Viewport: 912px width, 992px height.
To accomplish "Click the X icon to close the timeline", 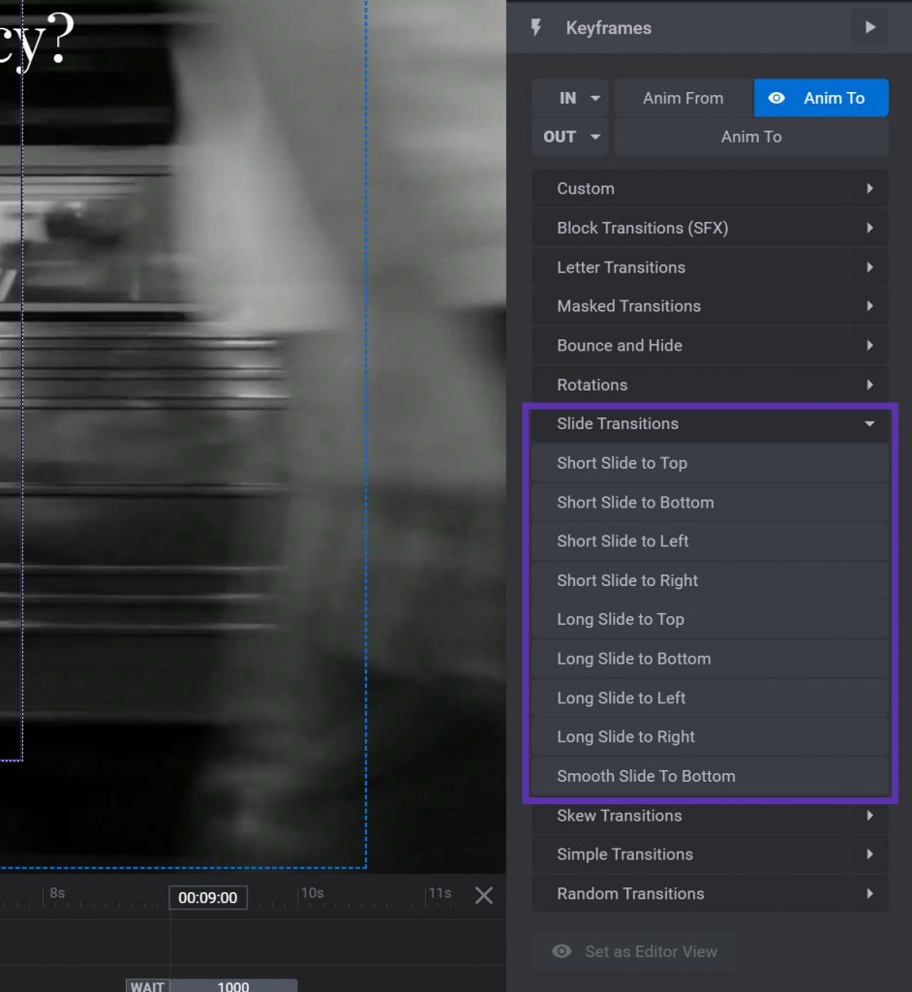I will (484, 896).
